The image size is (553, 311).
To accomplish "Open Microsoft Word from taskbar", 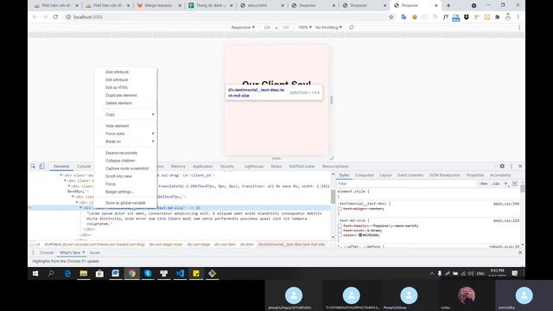I will click(115, 273).
